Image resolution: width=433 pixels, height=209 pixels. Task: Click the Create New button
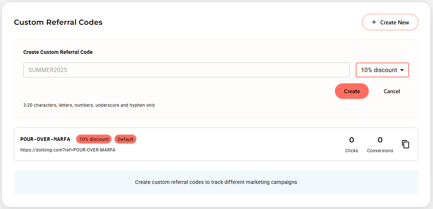[x=390, y=22]
